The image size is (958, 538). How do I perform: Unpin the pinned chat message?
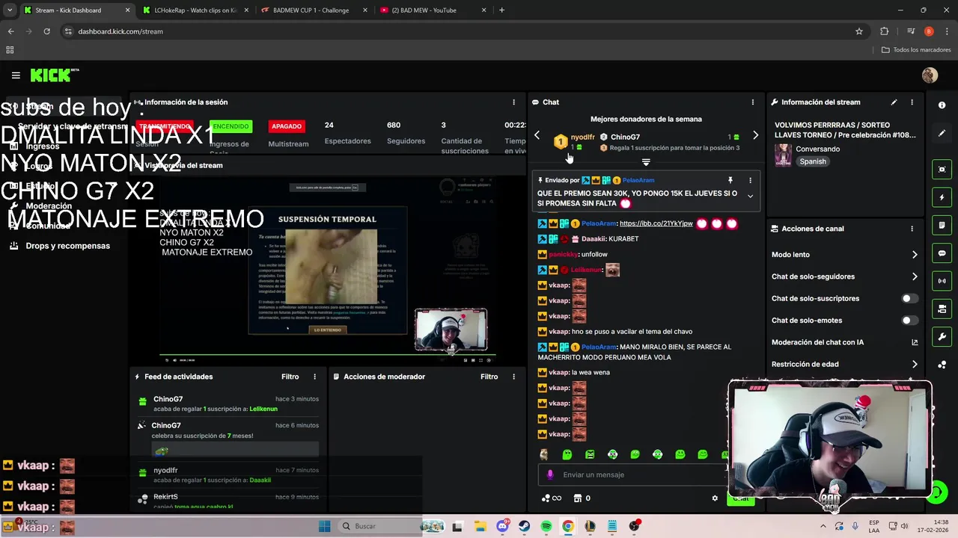click(x=730, y=180)
